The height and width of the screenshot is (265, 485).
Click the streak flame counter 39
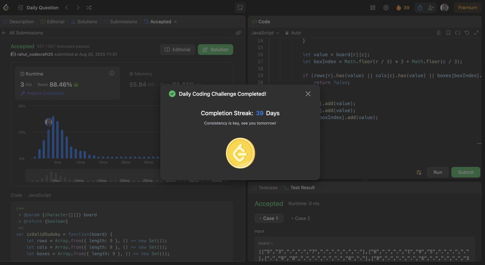tap(403, 8)
